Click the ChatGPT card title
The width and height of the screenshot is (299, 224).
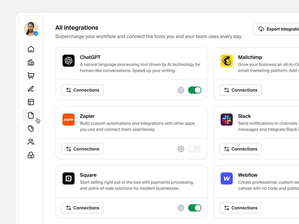pos(90,57)
